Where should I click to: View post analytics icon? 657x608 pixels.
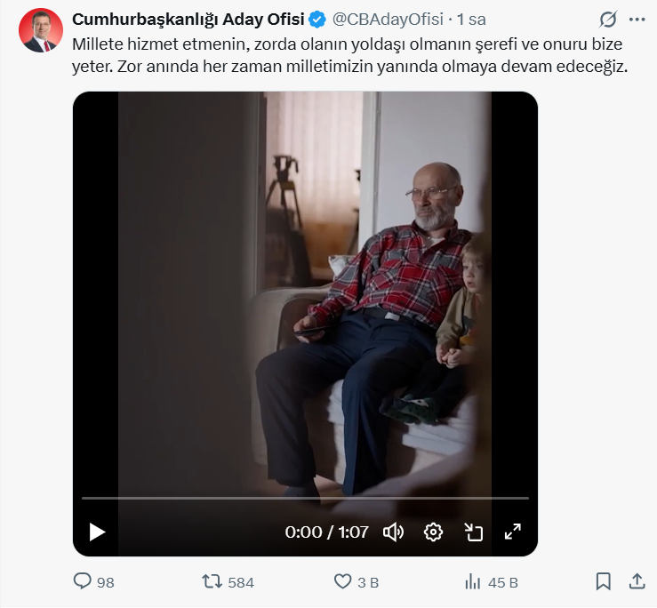[x=472, y=581]
